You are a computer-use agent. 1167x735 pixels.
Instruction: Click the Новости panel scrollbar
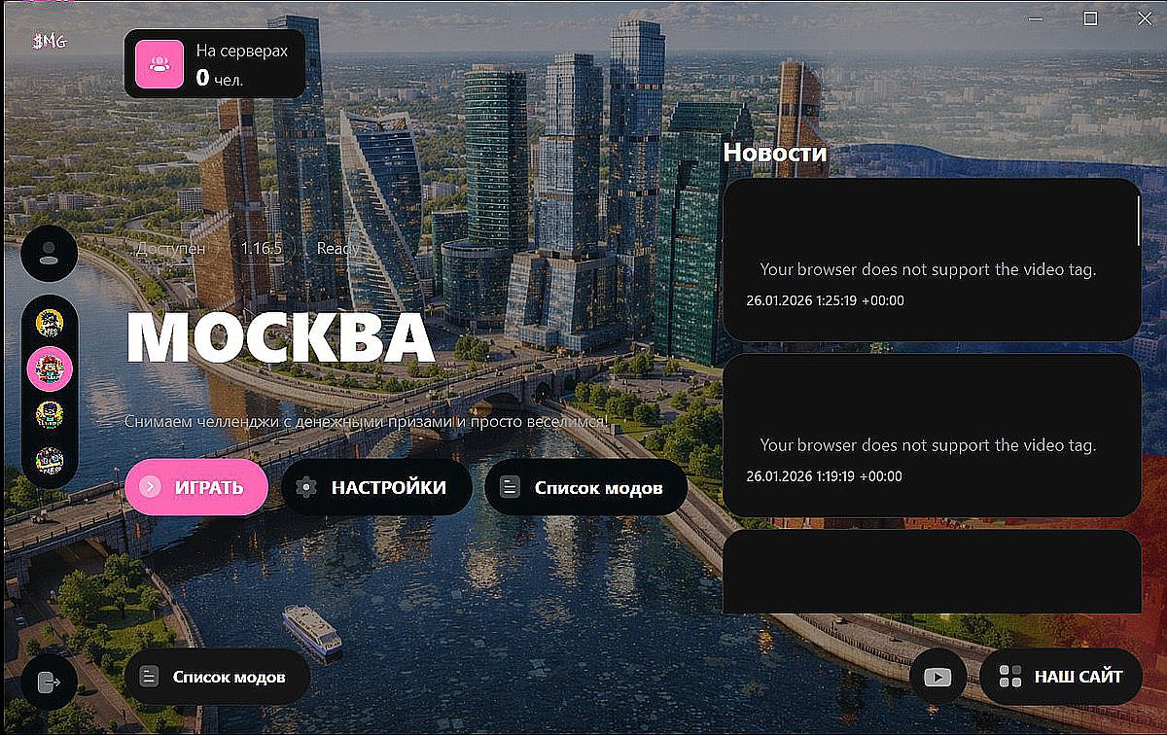[1139, 220]
